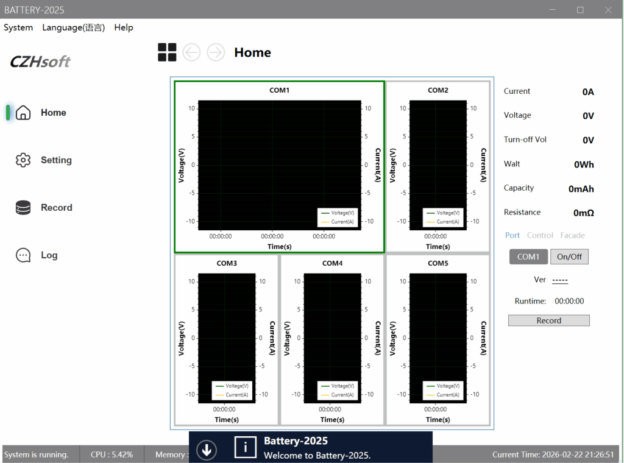Open Log in the sidebar
Screen dimensions: 624x463
coord(49,255)
